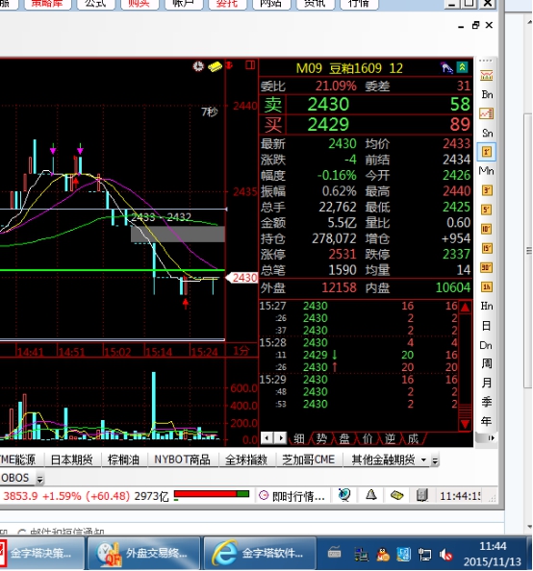Click the clock icon above chart

(198, 66)
